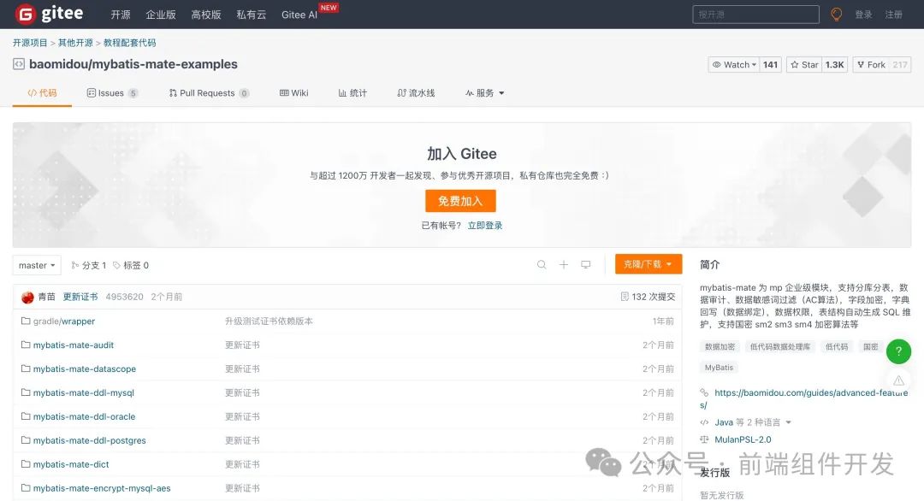The width and height of the screenshot is (924, 501).
Task: Open the repository search magnifier icon
Action: [x=542, y=264]
